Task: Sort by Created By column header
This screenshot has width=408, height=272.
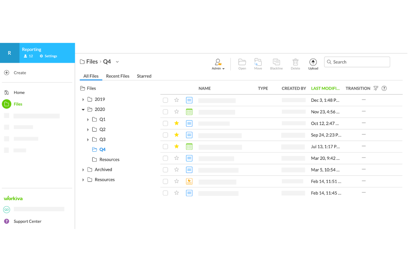Action: coord(294,88)
